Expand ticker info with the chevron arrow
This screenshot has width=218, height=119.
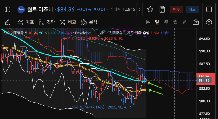pos(140,10)
